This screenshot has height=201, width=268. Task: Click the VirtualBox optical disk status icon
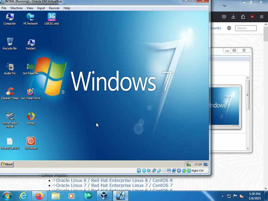coord(144,171)
